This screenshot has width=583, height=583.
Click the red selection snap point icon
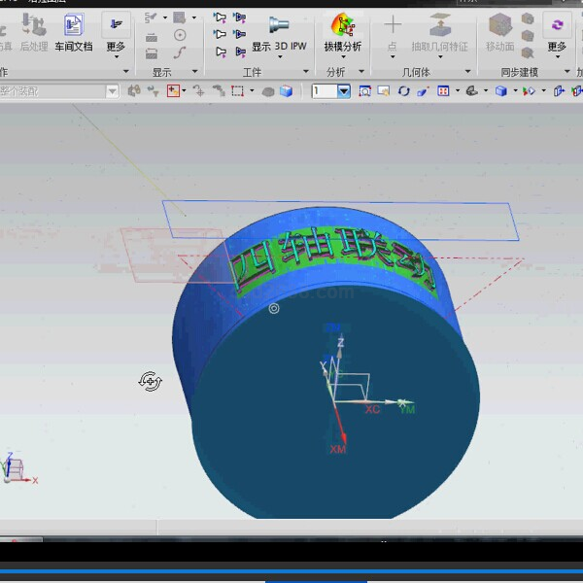point(174,91)
